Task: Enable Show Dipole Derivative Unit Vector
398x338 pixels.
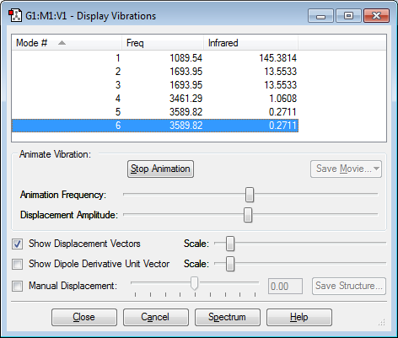Action: (17, 264)
